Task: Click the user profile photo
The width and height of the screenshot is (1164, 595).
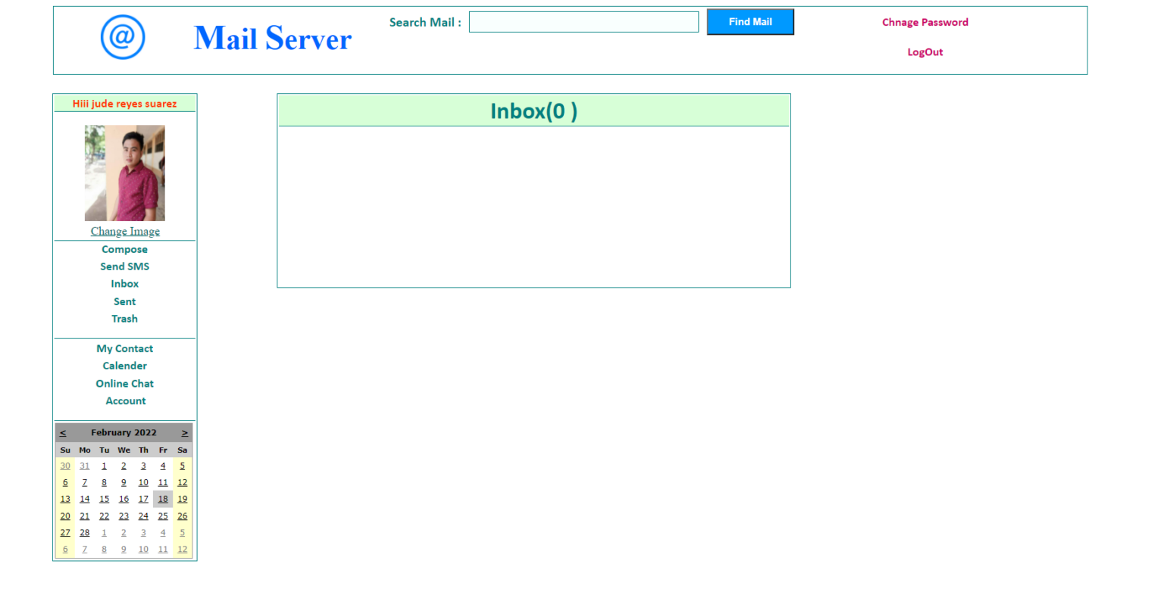Action: pos(124,173)
